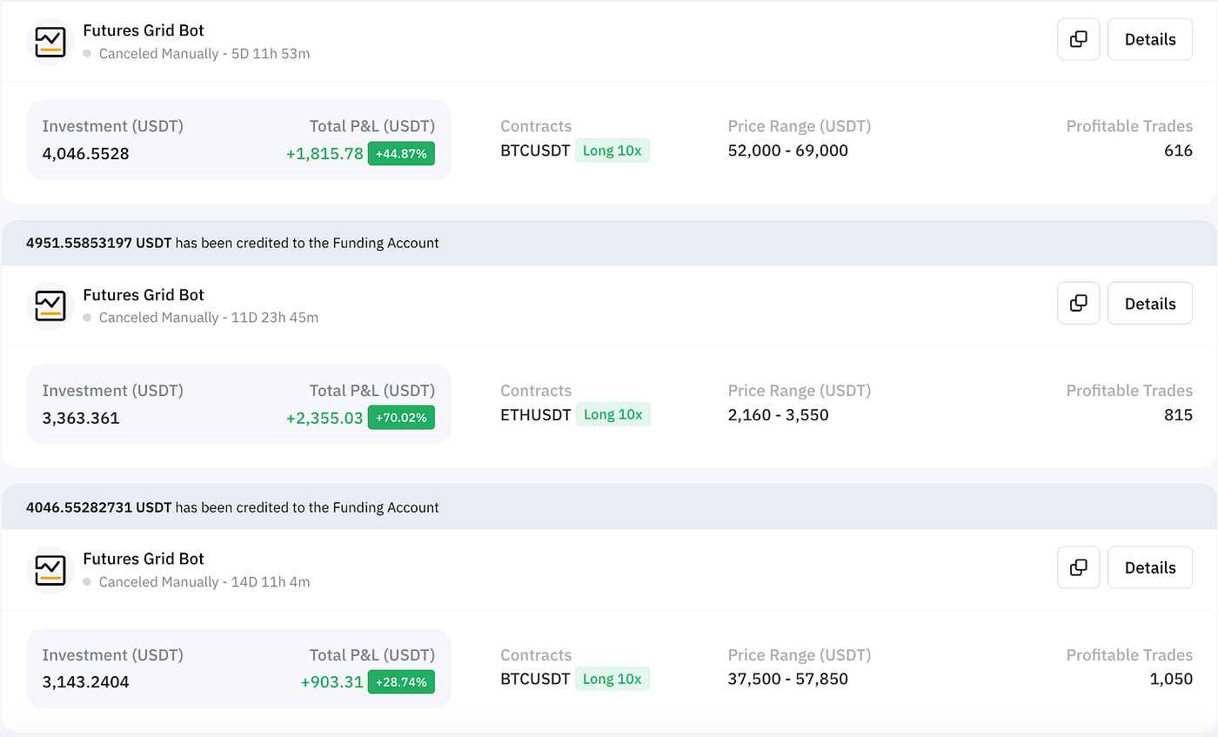Select the Long 10x label on the bottom bot

tap(612, 679)
